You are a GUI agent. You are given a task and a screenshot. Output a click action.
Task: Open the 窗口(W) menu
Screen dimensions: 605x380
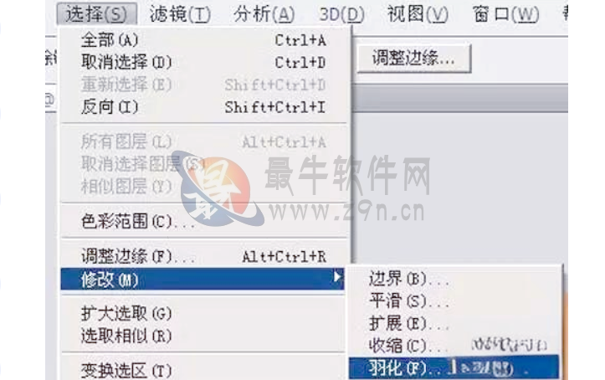pos(505,14)
